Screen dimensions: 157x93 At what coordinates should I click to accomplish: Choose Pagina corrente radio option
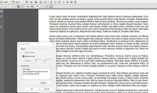tap(29, 56)
